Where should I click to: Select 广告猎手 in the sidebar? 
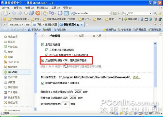pos(11,92)
